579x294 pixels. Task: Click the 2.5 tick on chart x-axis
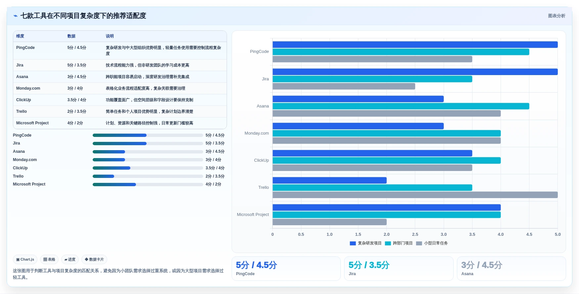(x=415, y=234)
